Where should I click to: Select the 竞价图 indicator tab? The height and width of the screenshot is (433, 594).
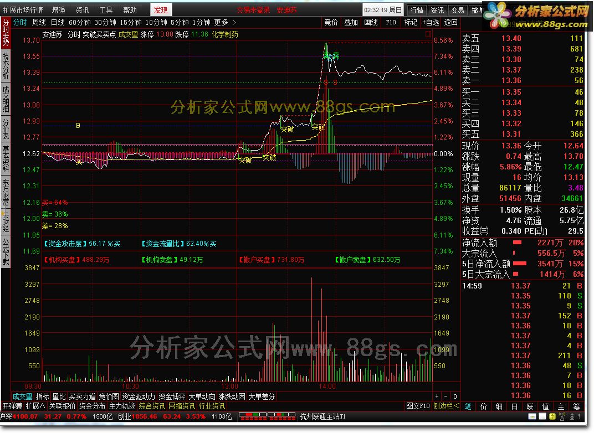[109, 396]
